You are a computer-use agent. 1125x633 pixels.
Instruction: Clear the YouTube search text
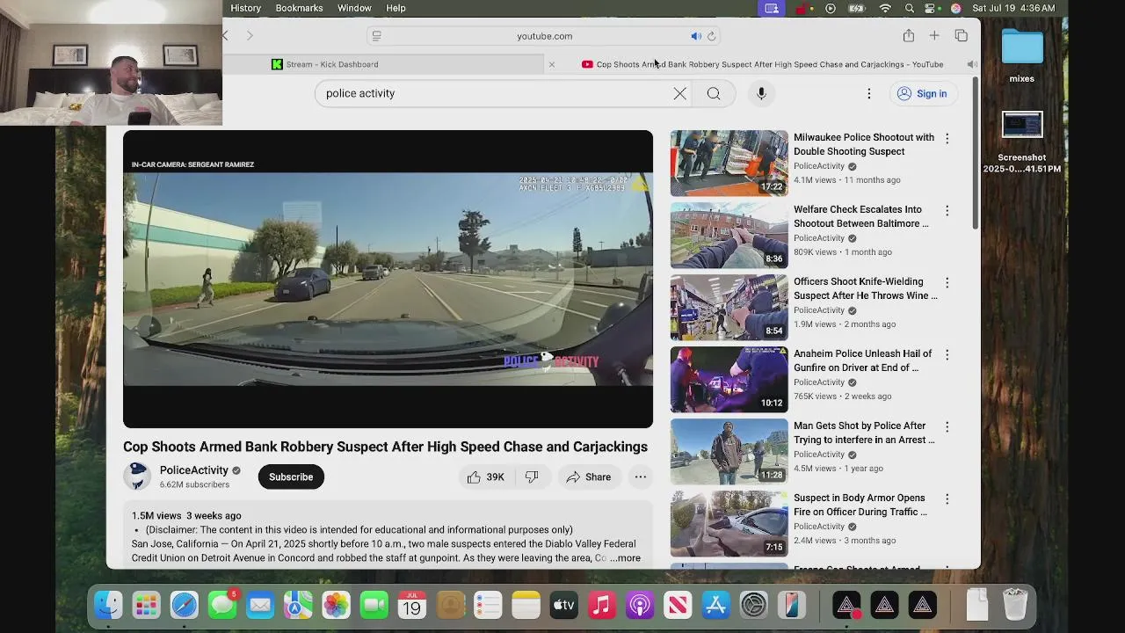pos(680,93)
